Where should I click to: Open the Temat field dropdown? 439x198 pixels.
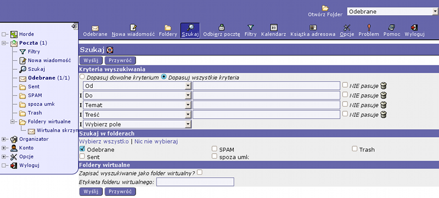[137, 105]
